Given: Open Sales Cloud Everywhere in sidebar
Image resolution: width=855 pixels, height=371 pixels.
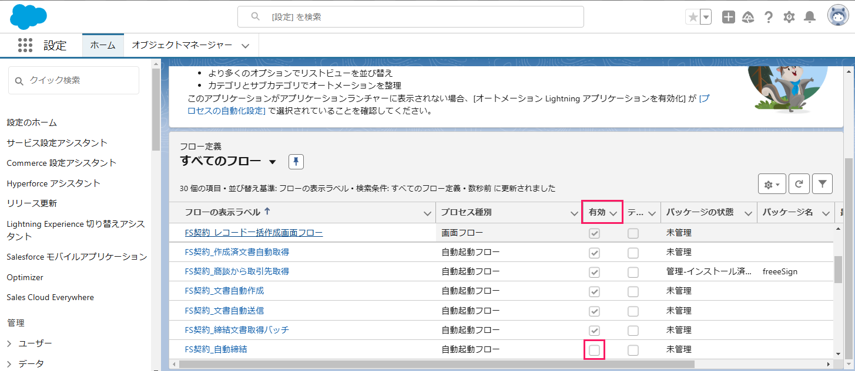Looking at the screenshot, I should tap(50, 297).
